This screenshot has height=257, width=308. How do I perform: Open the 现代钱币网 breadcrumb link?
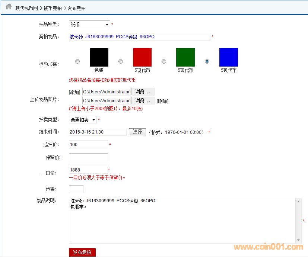point(26,8)
